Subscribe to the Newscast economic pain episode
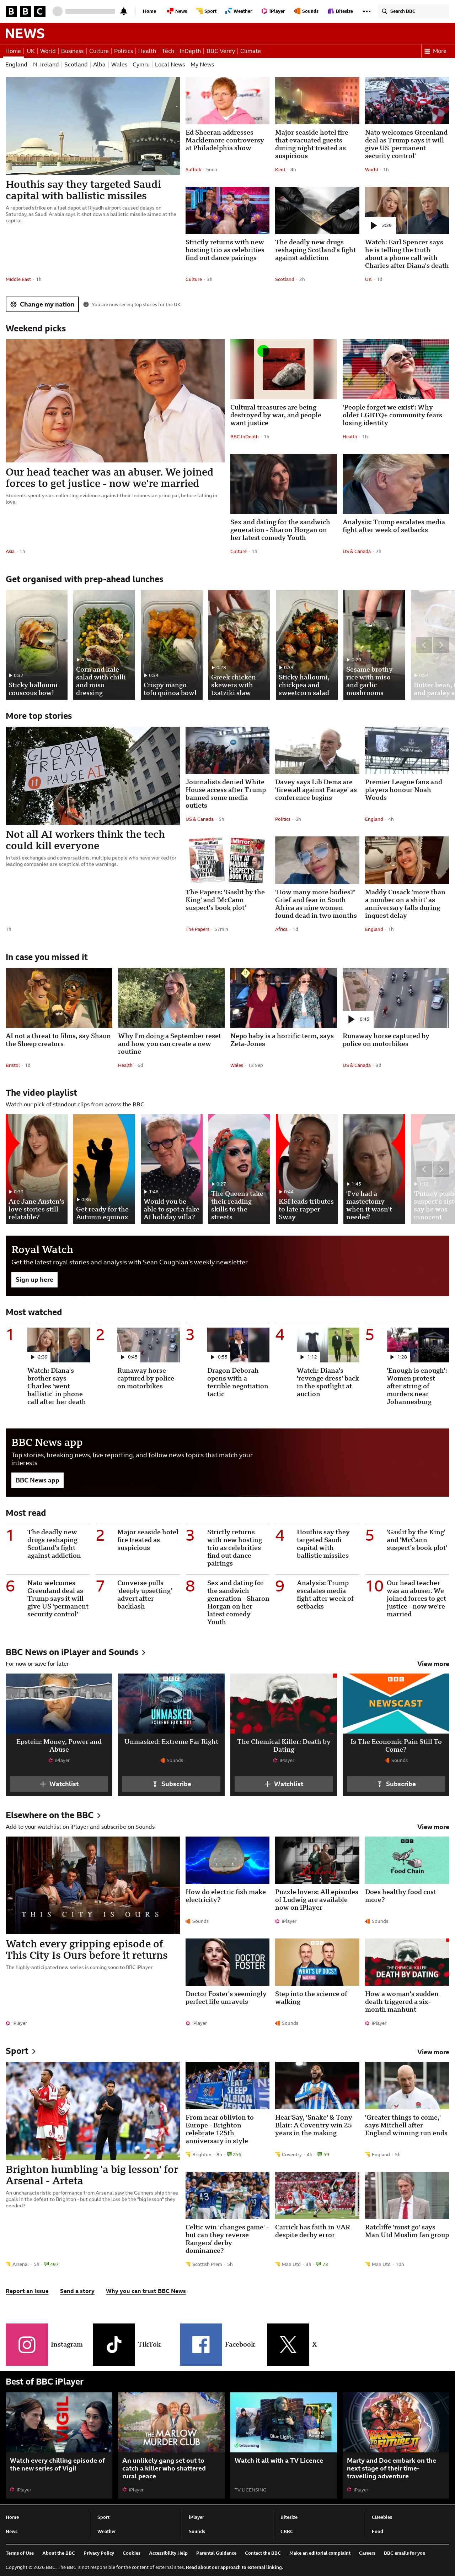Viewport: 455px width, 2576px height. (x=396, y=1784)
